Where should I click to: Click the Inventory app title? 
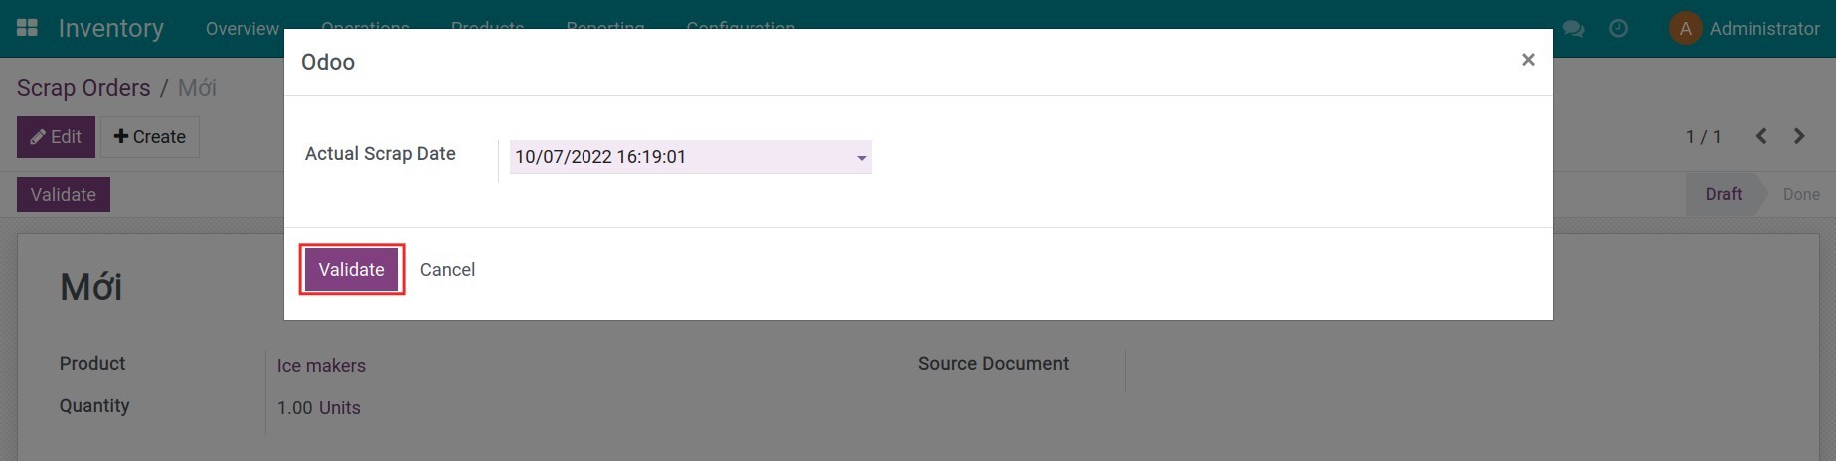pyautogui.click(x=110, y=29)
